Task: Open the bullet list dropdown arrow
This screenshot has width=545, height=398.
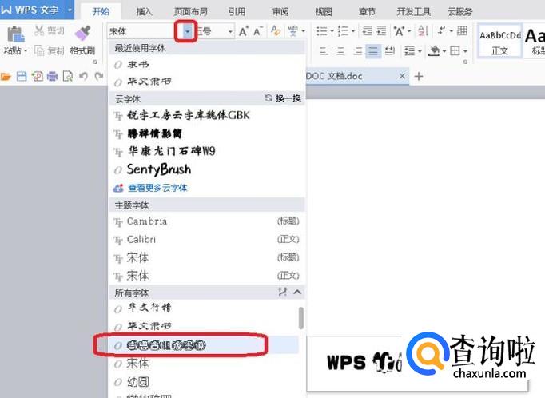Action: pos(332,31)
